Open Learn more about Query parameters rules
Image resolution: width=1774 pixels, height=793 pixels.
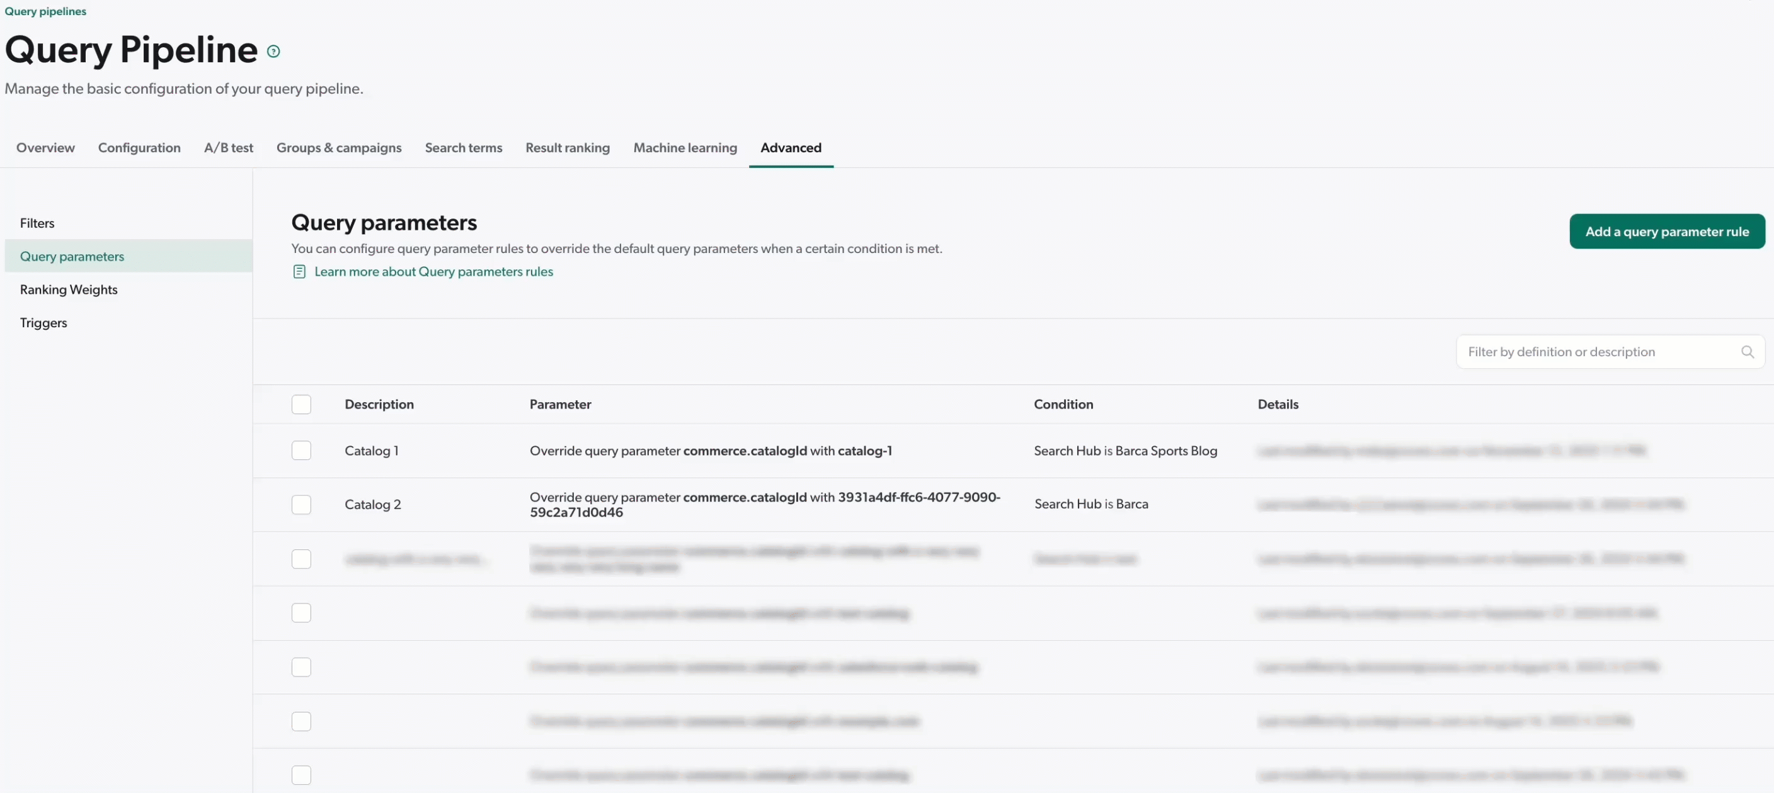point(434,271)
